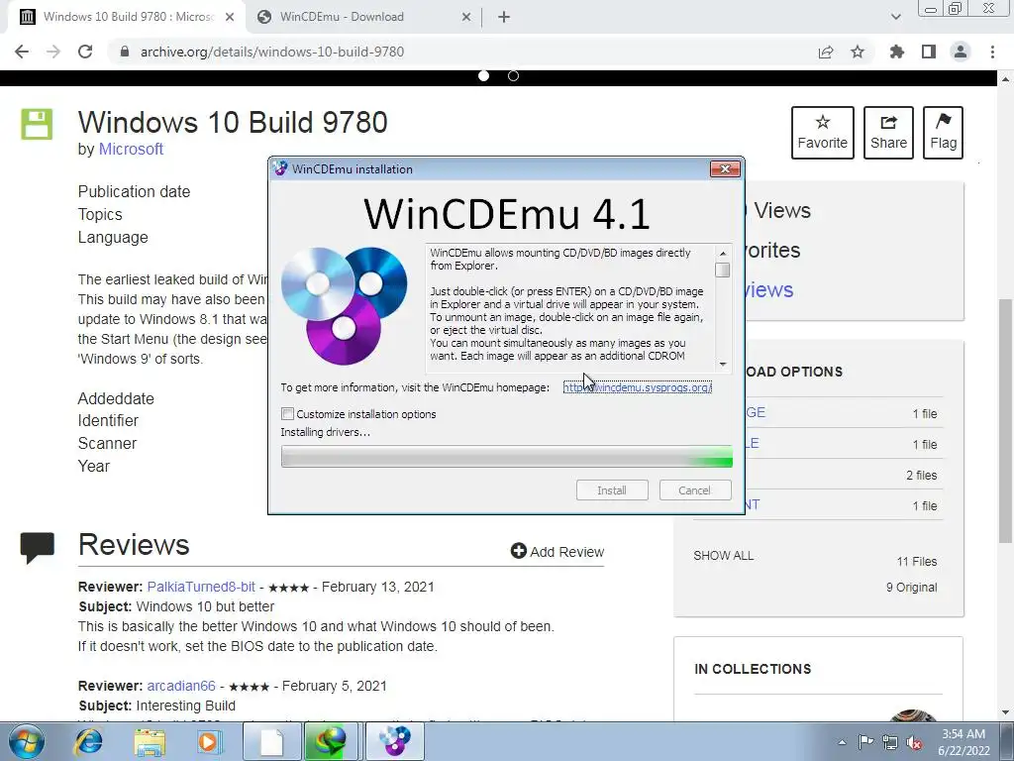Screen dimensions: 1014x761
Task: Open reviewer arcadian66 profile
Action: click(181, 686)
